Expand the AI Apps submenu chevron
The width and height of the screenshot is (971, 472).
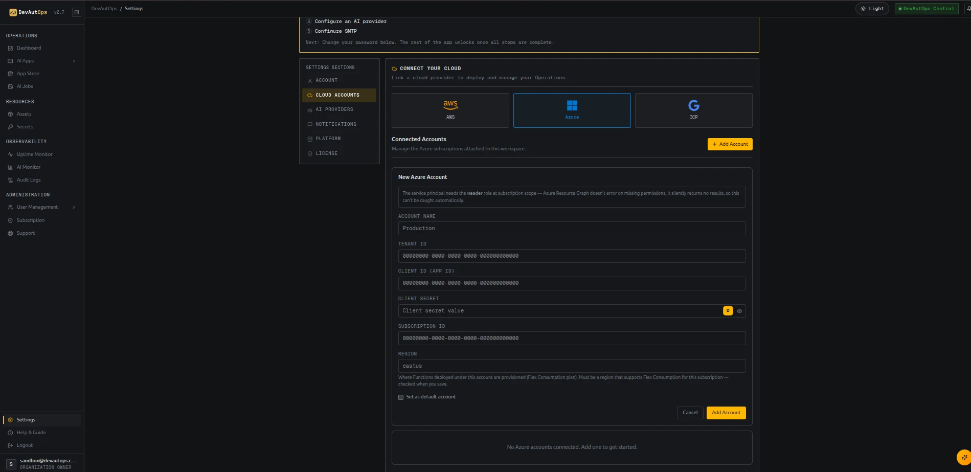[74, 61]
